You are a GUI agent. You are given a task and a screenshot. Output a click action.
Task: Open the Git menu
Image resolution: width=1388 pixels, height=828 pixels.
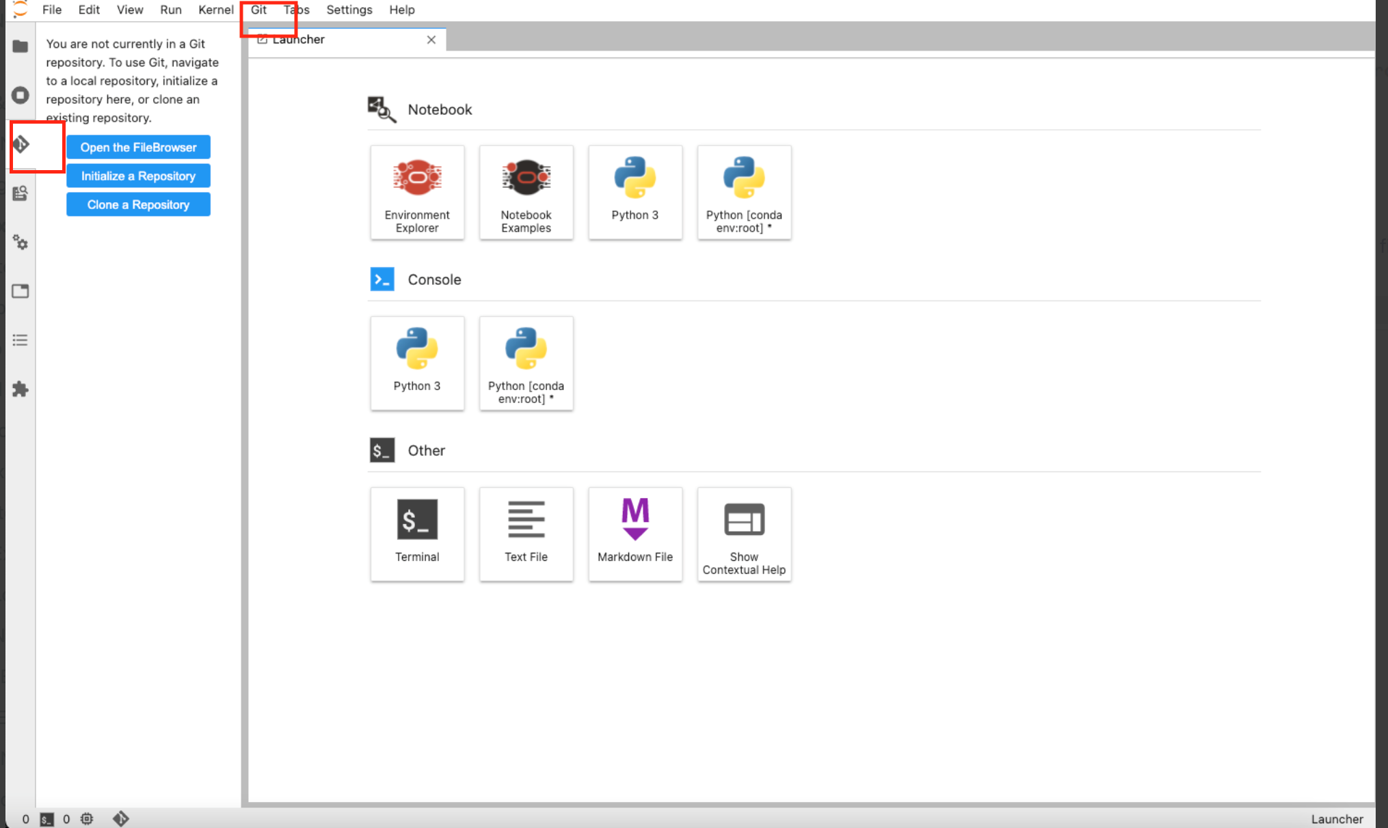point(258,10)
